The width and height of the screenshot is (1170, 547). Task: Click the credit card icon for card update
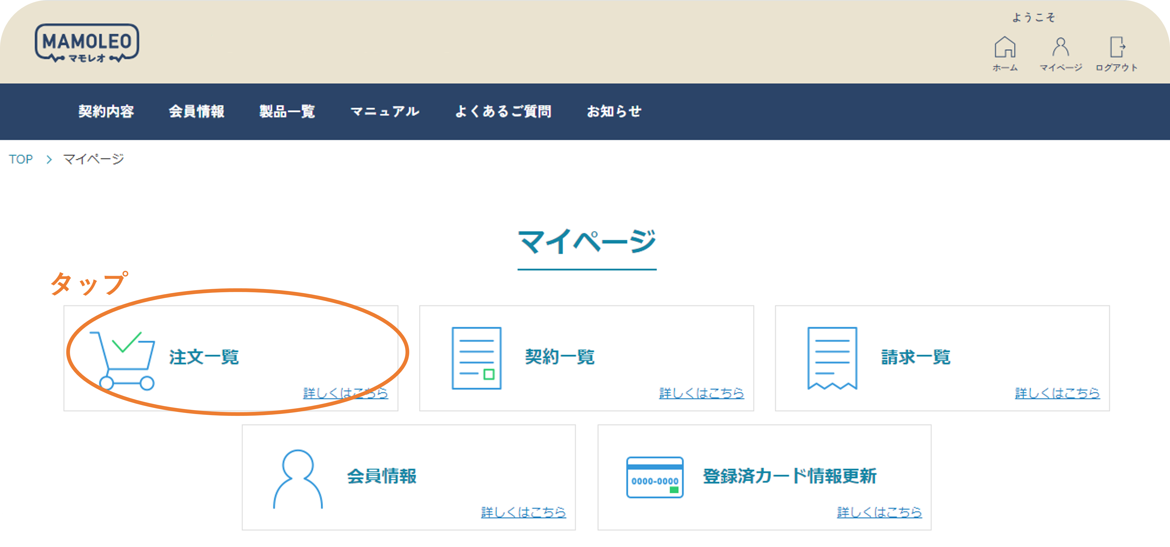[x=654, y=477]
